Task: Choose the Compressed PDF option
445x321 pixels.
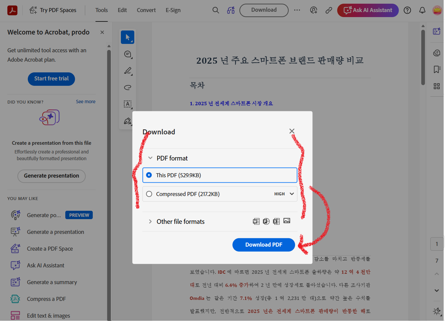Action: [x=149, y=194]
